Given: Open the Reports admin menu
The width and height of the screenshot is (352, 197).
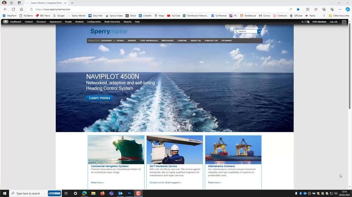Looking at the screenshot, I should [127, 22].
